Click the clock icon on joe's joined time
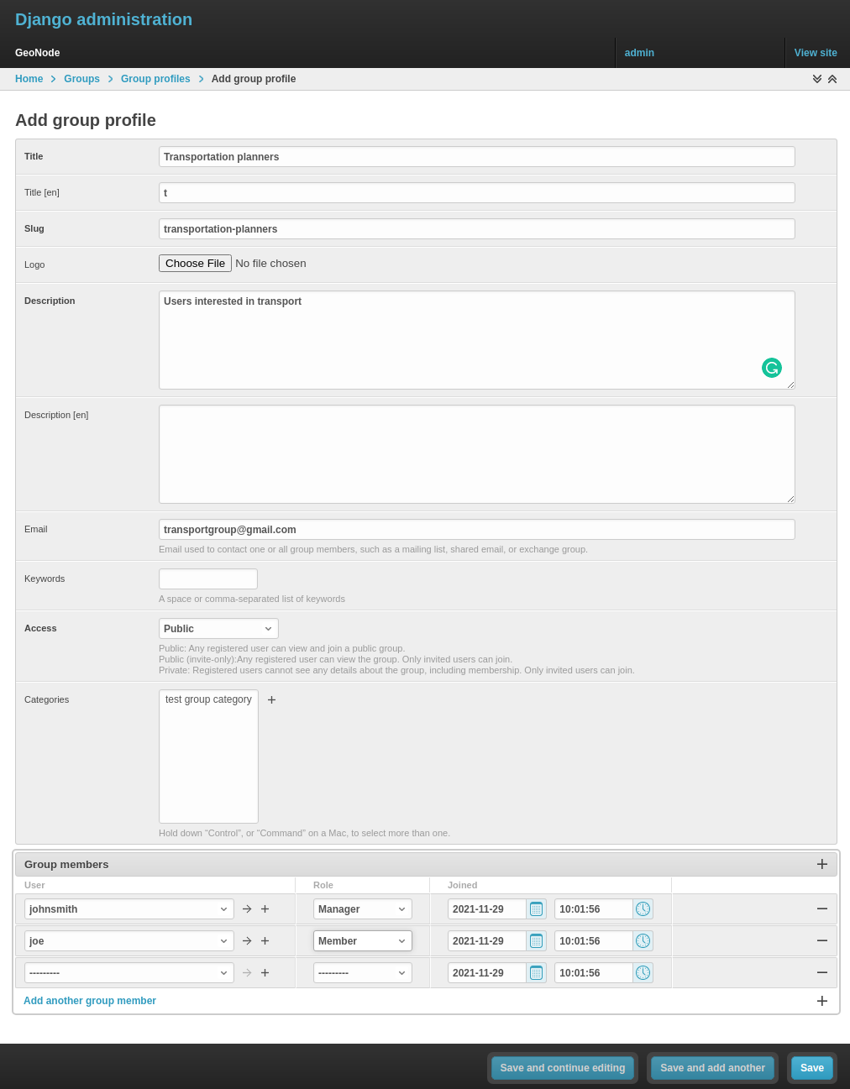The width and height of the screenshot is (850, 1089). point(643,940)
